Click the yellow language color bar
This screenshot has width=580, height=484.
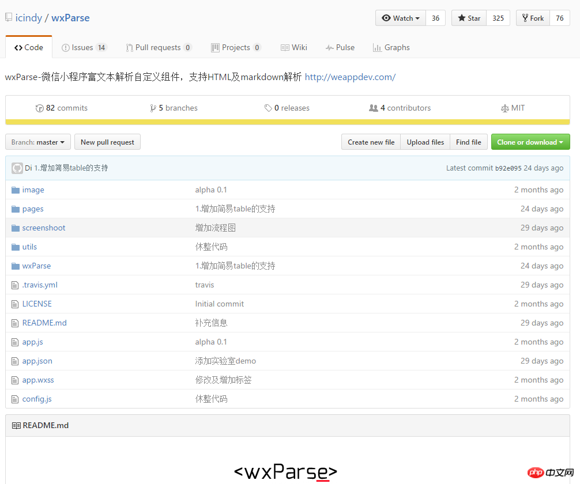coord(288,122)
